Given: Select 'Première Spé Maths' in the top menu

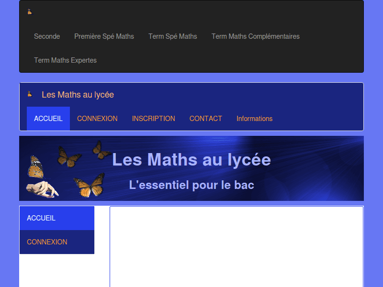Looking at the screenshot, I should point(104,36).
